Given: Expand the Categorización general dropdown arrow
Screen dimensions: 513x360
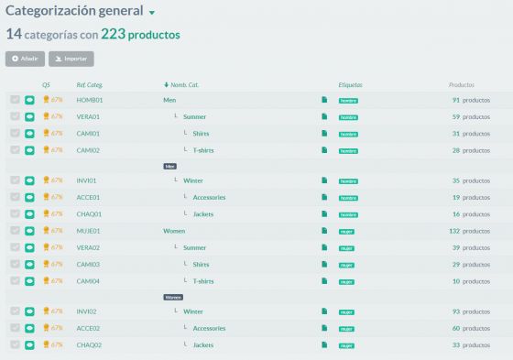Looking at the screenshot, I should (x=151, y=13).
